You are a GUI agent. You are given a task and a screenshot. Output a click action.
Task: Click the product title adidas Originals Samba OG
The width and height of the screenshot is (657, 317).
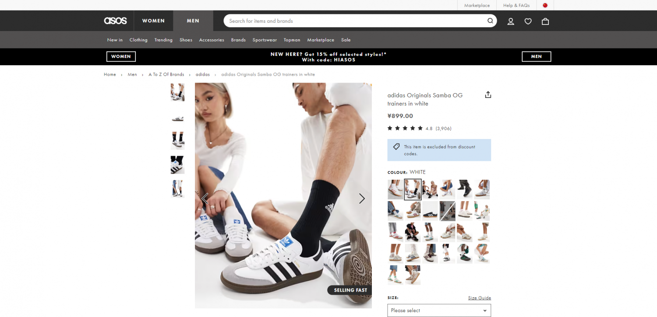click(425, 99)
